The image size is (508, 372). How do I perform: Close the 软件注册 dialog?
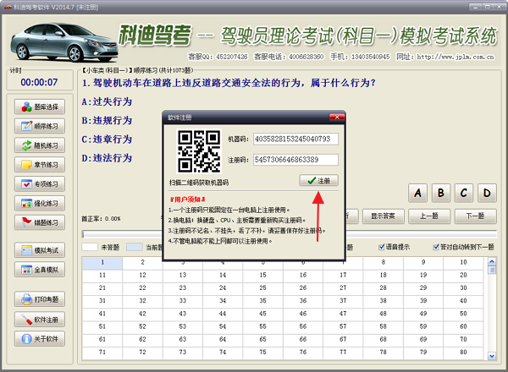point(337,118)
